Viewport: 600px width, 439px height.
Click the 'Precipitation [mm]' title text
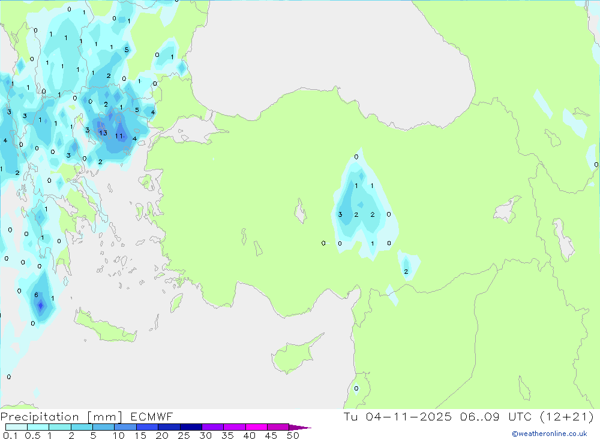(x=62, y=416)
